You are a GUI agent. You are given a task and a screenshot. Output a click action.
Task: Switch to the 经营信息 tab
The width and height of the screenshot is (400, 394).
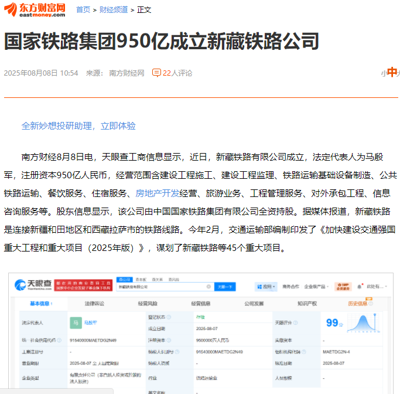201,303
